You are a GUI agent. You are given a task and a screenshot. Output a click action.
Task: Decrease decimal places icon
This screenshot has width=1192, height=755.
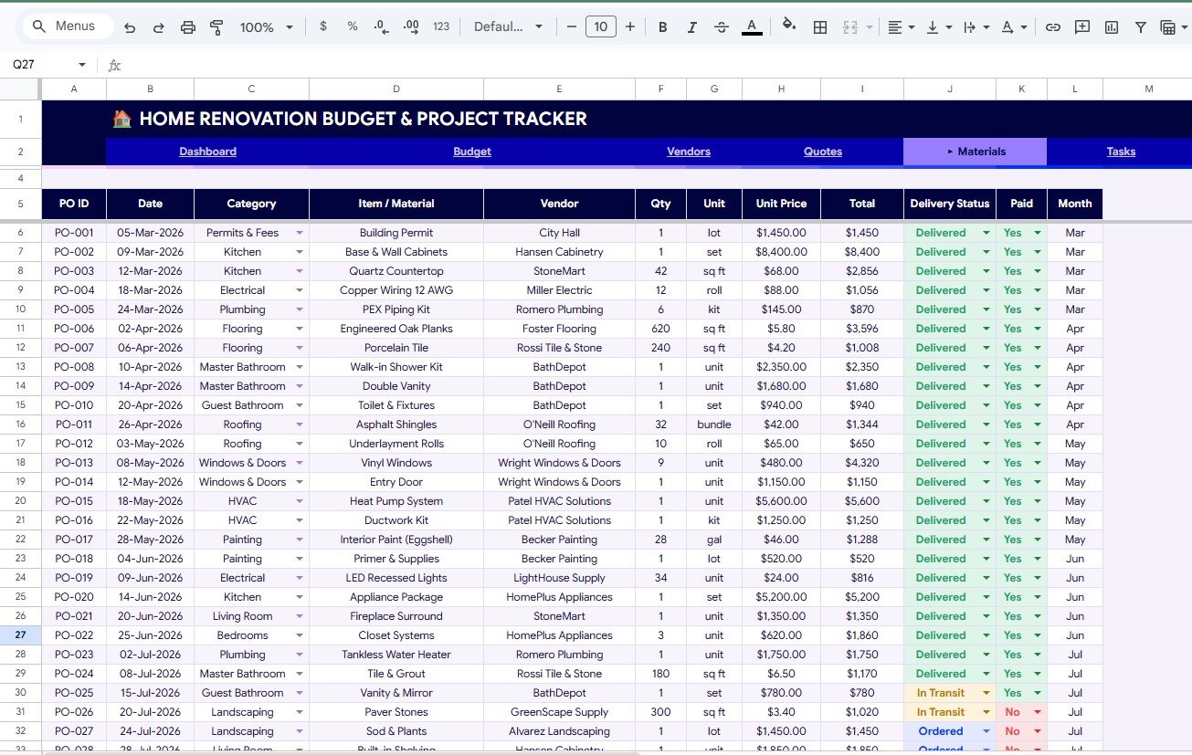382,26
